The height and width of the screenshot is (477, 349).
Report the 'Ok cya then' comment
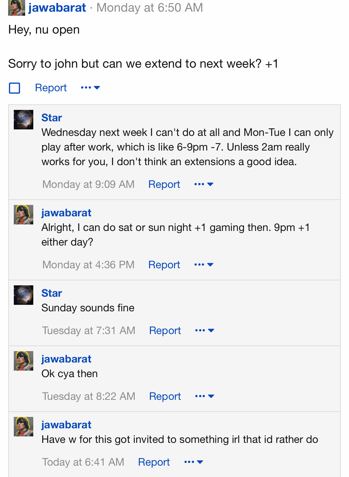tap(165, 396)
